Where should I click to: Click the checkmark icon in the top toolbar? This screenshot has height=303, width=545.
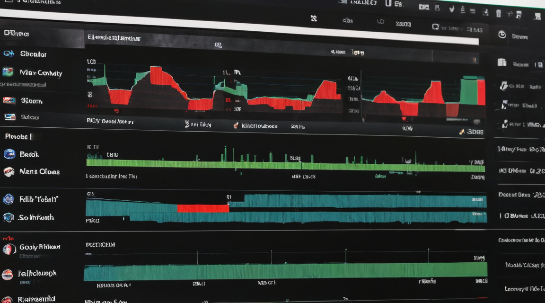451,9
